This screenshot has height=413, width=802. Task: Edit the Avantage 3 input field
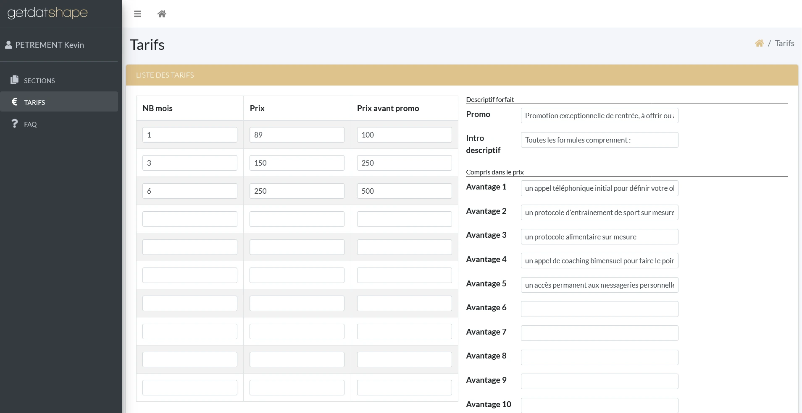599,237
